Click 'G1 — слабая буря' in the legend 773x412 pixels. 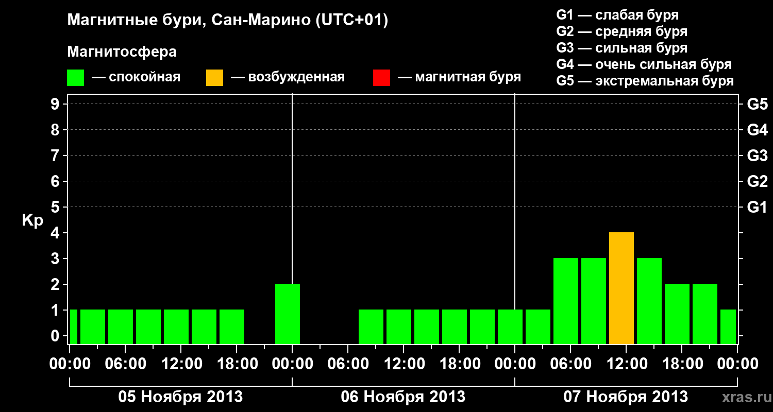pyautogui.click(x=617, y=15)
